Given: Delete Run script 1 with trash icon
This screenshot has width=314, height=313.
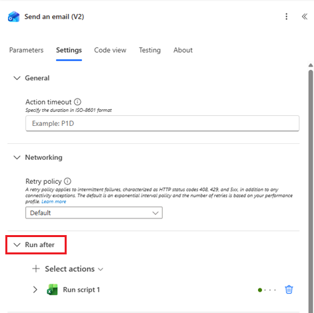Looking at the screenshot, I should [x=289, y=290].
